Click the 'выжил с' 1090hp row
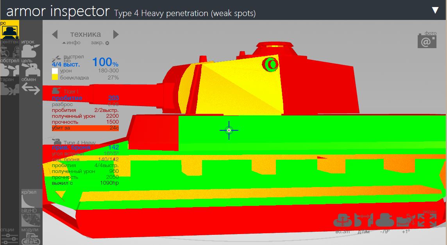Image resolution: width=447 pixels, height=245 pixels. [85, 183]
